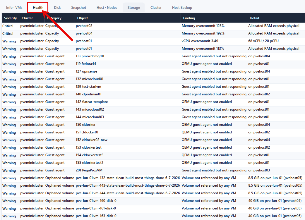The height and width of the screenshot is (220, 305).
Task: Click 'on pvehost03' detail cell
Action: (259, 170)
